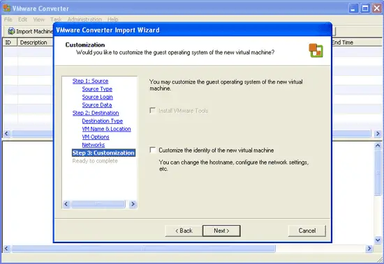The width and height of the screenshot is (384, 264).
Task: Go to Step 2: Destination link
Action: point(96,113)
